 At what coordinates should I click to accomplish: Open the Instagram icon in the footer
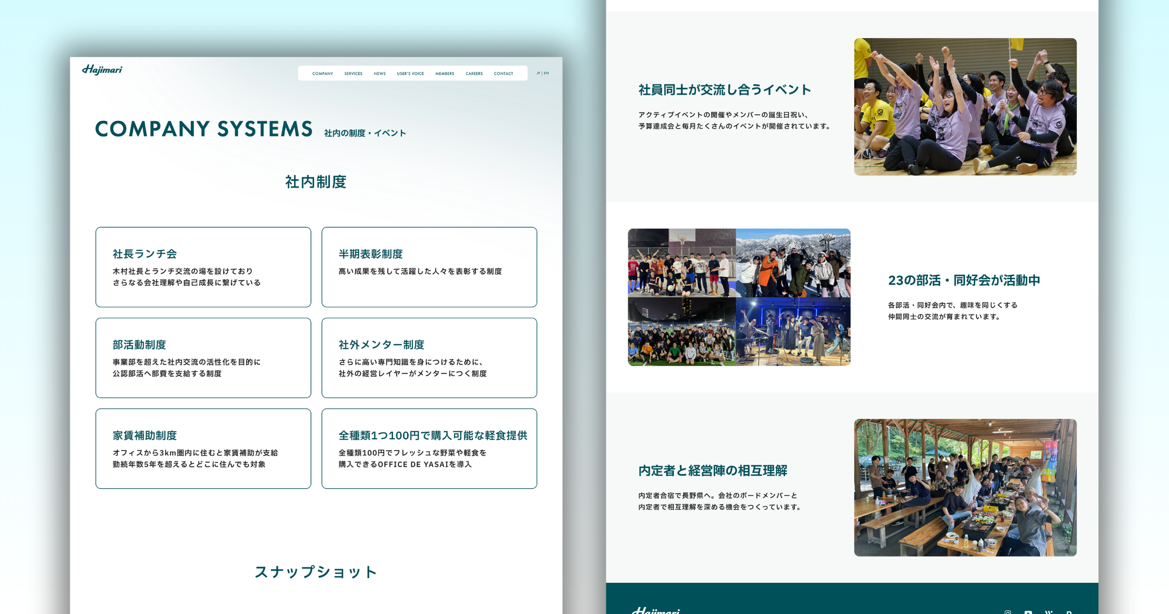point(1008,612)
